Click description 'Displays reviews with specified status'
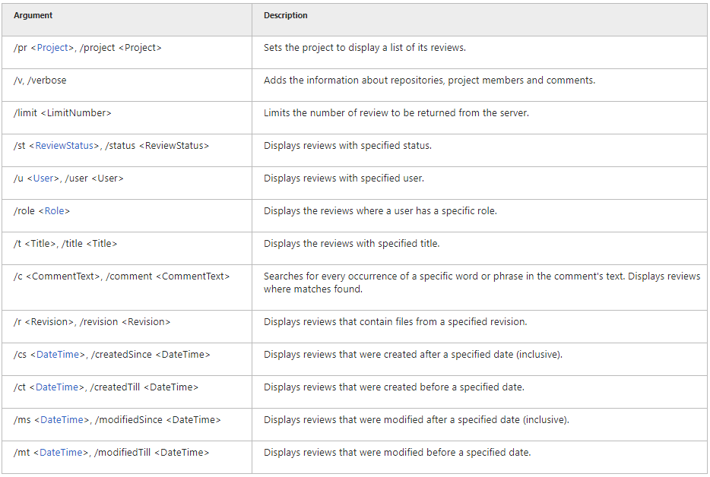710x477 pixels. click(347, 145)
